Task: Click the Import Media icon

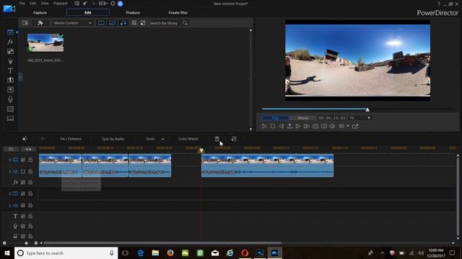Action: tap(25, 23)
